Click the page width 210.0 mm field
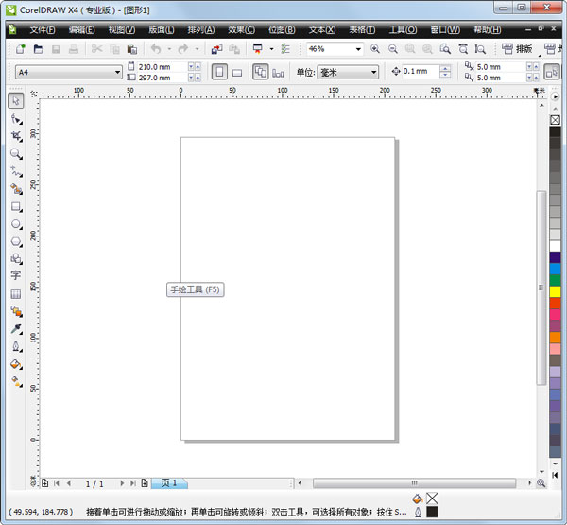The width and height of the screenshot is (567, 525). point(162,67)
